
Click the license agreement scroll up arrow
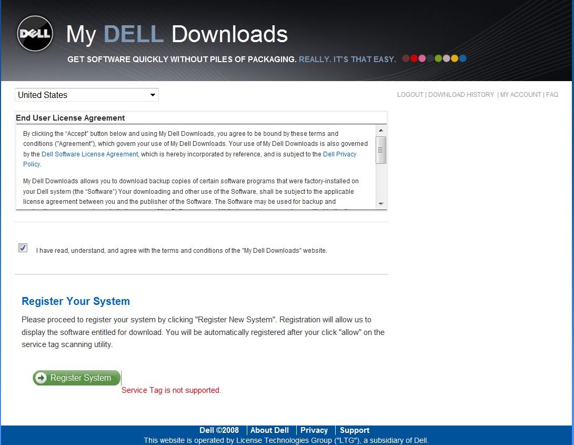pos(381,130)
